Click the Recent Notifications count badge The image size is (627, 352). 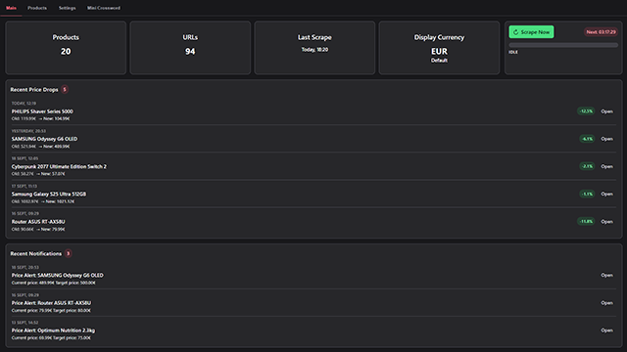[x=68, y=253]
